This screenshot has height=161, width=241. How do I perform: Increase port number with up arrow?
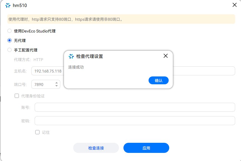pyautogui.click(x=57, y=83)
